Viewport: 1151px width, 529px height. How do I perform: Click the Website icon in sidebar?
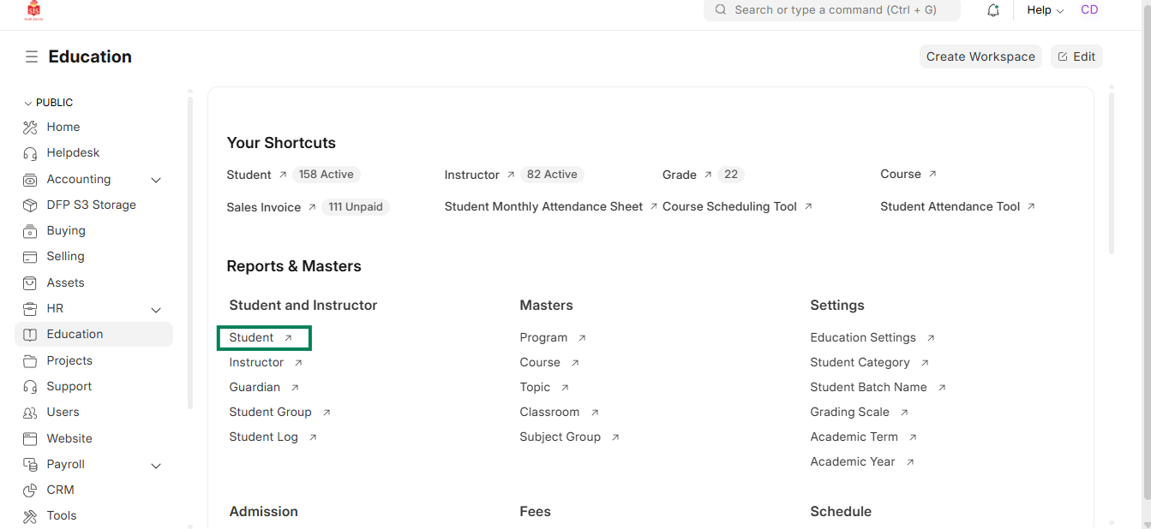[x=31, y=438]
